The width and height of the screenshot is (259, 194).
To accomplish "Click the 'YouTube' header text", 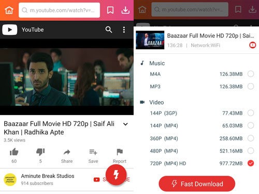I will pyautogui.click(x=33, y=30).
